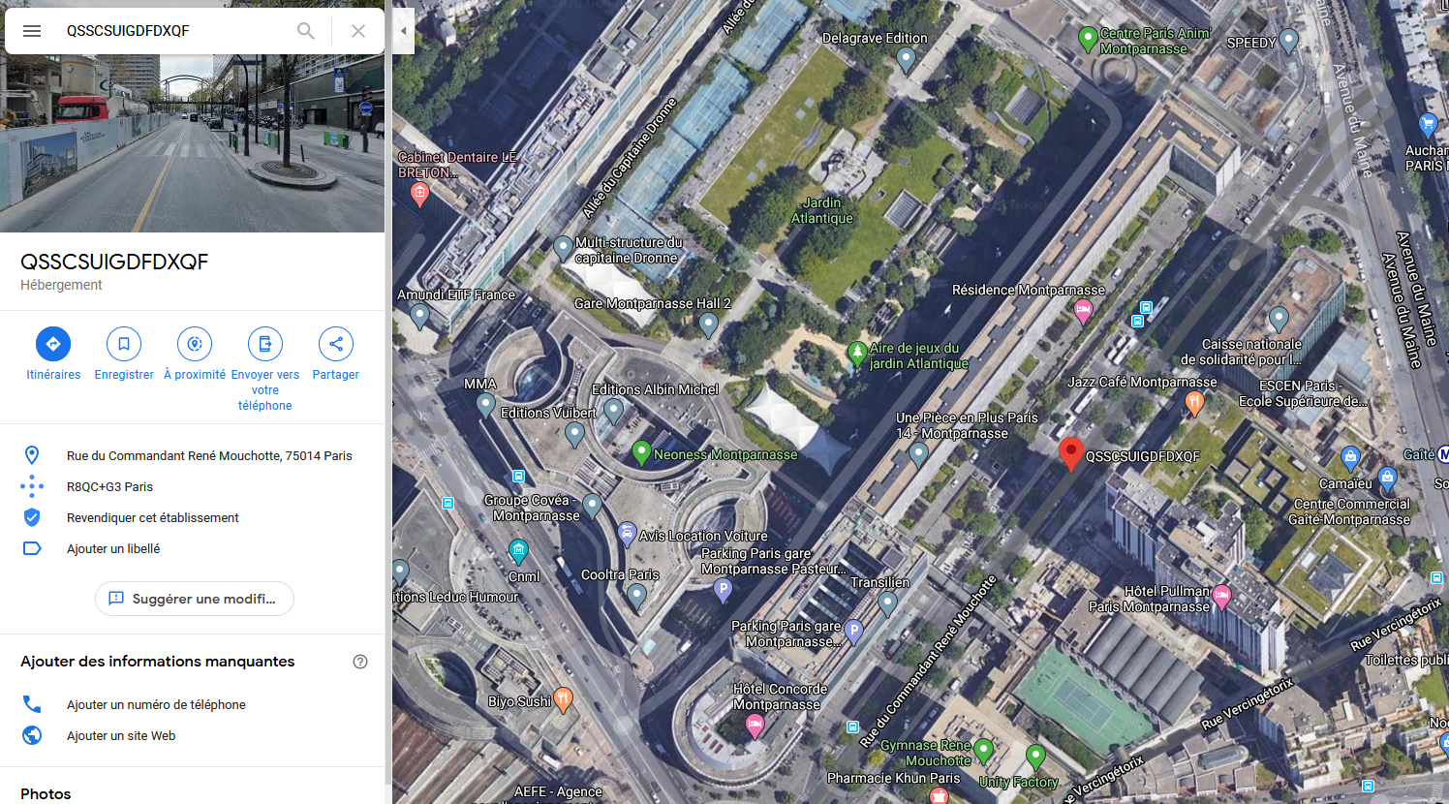Image resolution: width=1449 pixels, height=804 pixels.
Task: Click Ajouter un numéro de téléphone
Action: [x=156, y=704]
